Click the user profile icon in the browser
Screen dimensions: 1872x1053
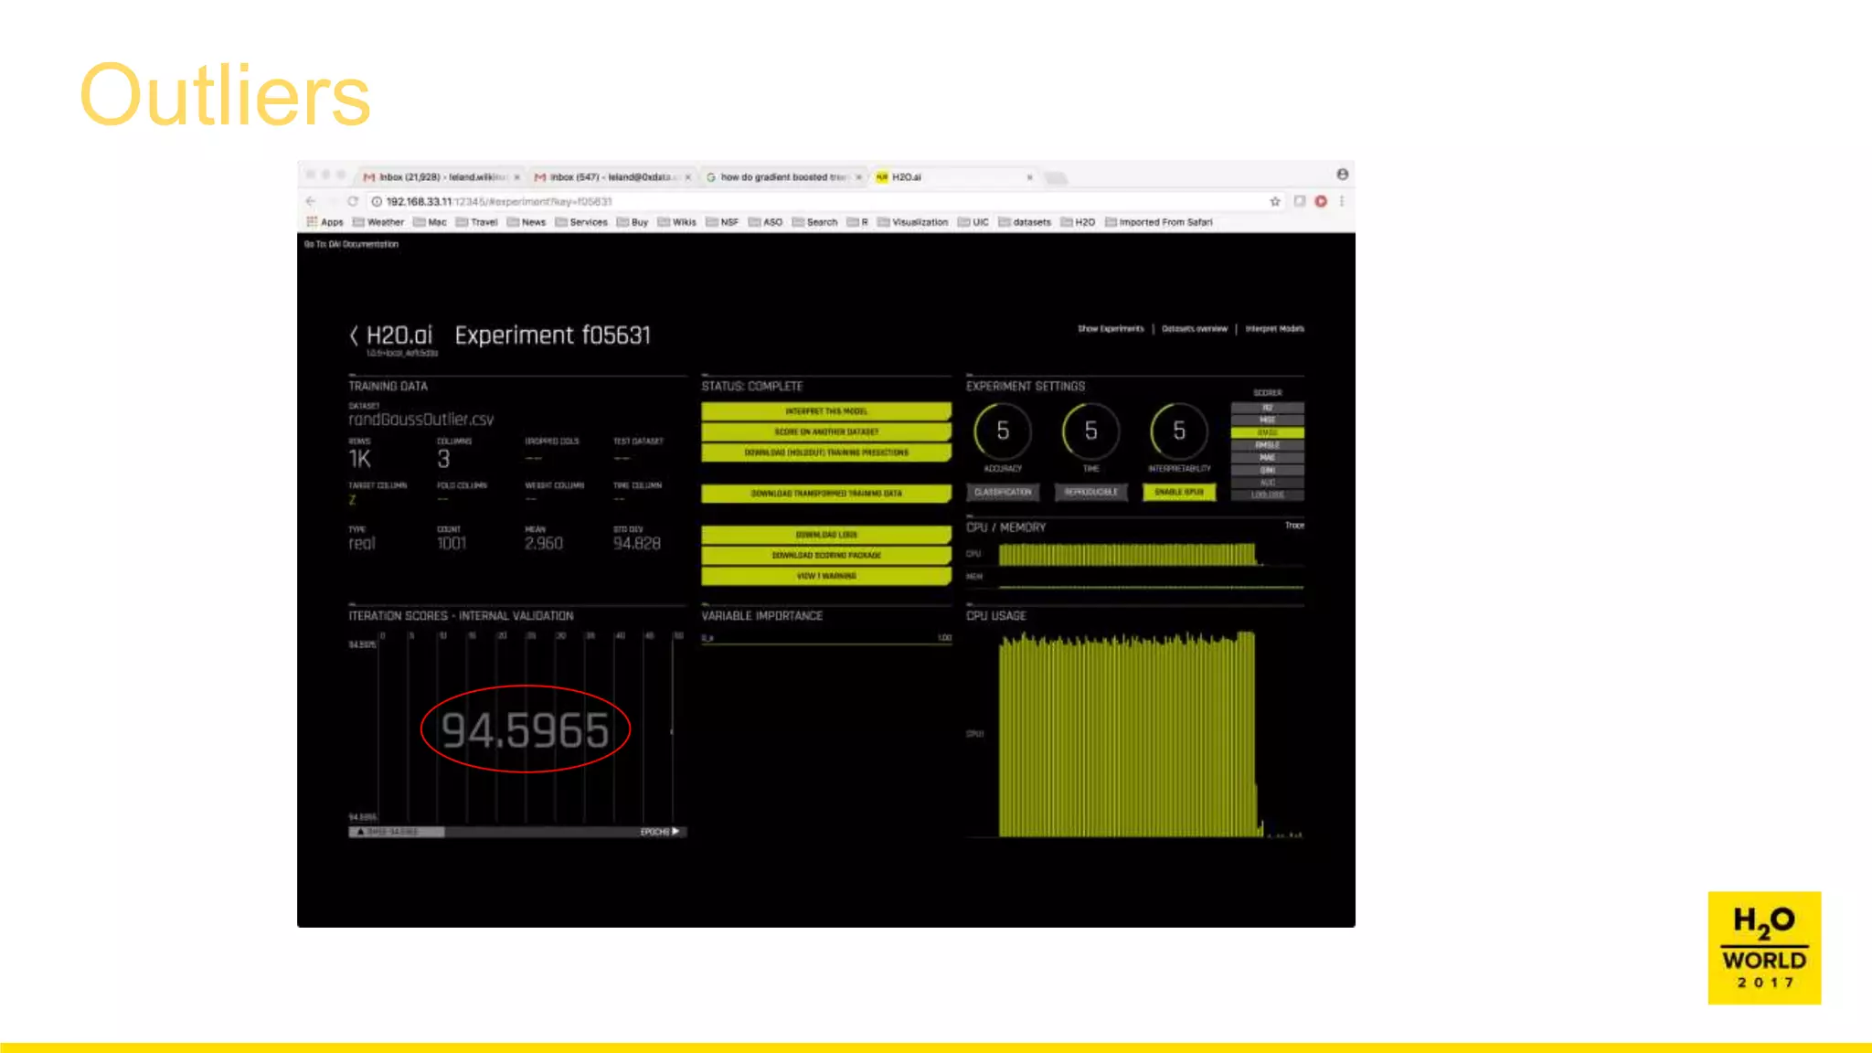1342,175
